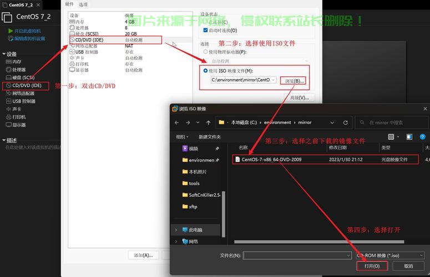430x277 pixels.
Task: Click the navigation pane vertical scrollbar
Action: coord(224,214)
